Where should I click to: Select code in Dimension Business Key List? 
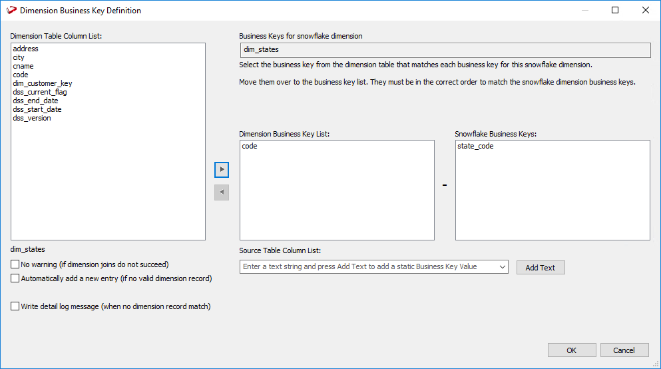click(250, 146)
